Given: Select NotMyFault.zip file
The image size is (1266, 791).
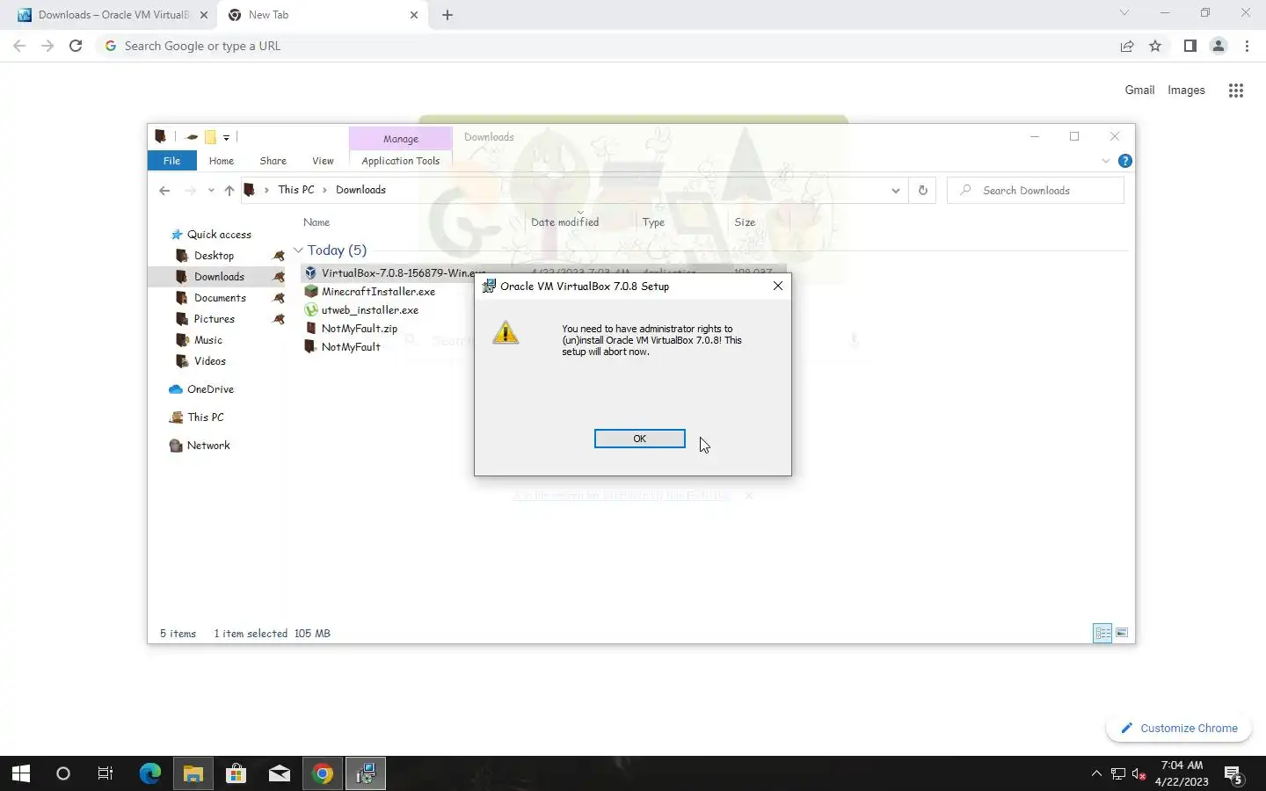Looking at the screenshot, I should pos(359,329).
